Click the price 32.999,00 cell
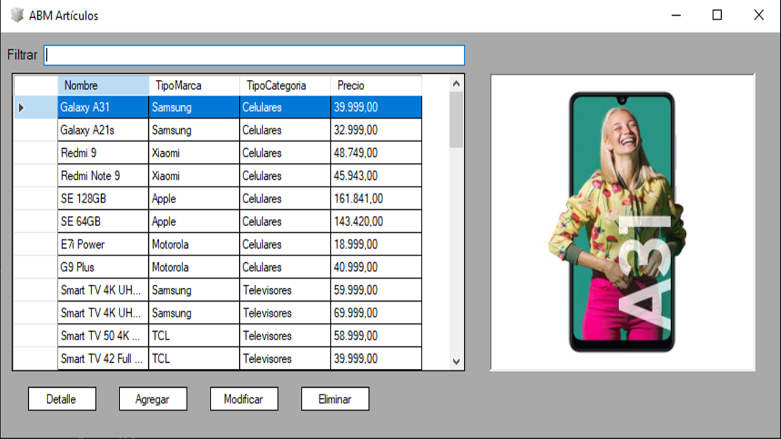The image size is (781, 439). tap(376, 130)
